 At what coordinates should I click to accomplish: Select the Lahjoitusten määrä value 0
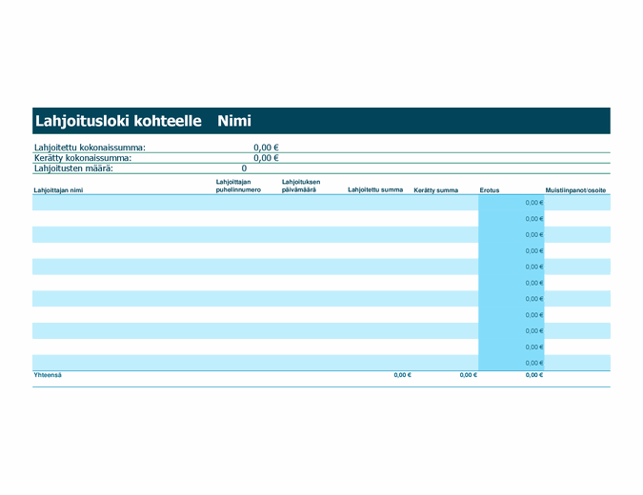244,168
